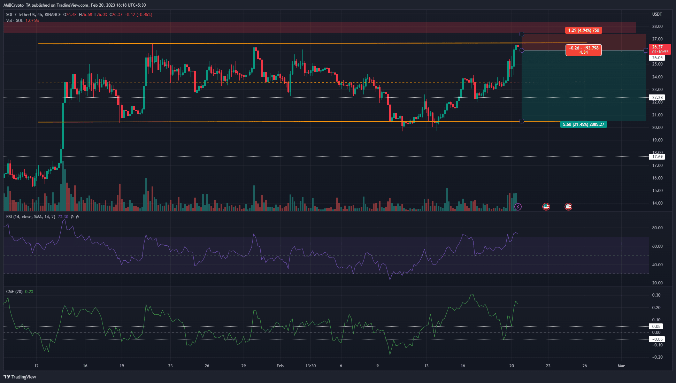The width and height of the screenshot is (676, 383).
Task: Click the USDT label atop the price axis
Action: (x=658, y=14)
